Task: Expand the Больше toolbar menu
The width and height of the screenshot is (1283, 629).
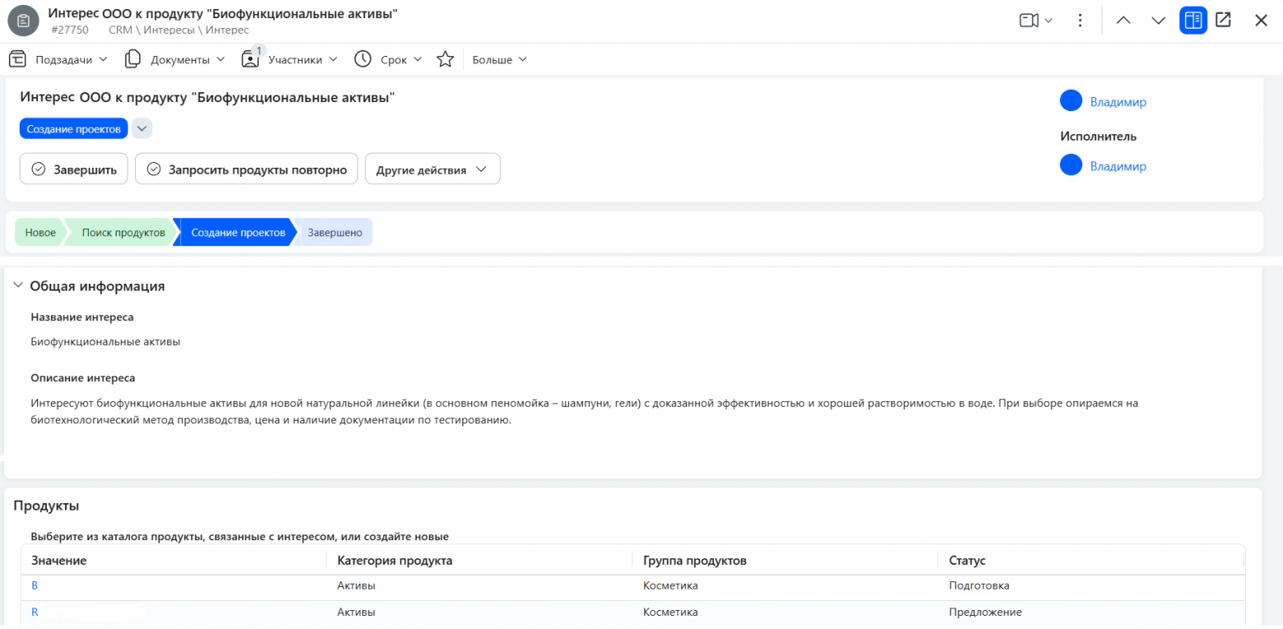Action: (498, 58)
